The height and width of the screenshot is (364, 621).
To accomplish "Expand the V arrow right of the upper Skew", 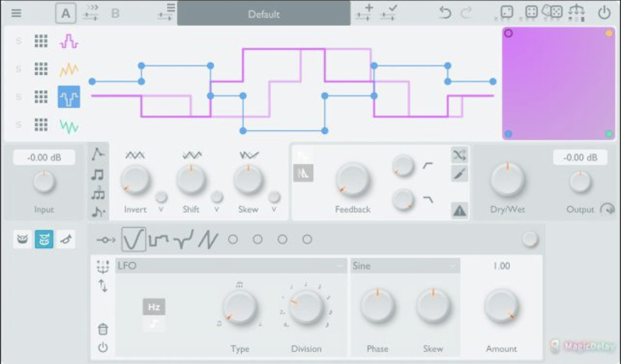I will 274,210.
